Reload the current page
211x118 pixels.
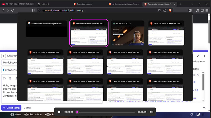(13, 10)
